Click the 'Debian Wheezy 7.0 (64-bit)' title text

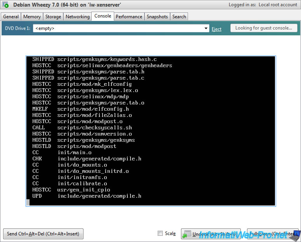pos(46,5)
